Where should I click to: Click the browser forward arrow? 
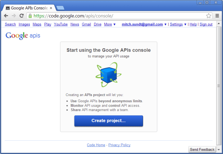(14, 16)
